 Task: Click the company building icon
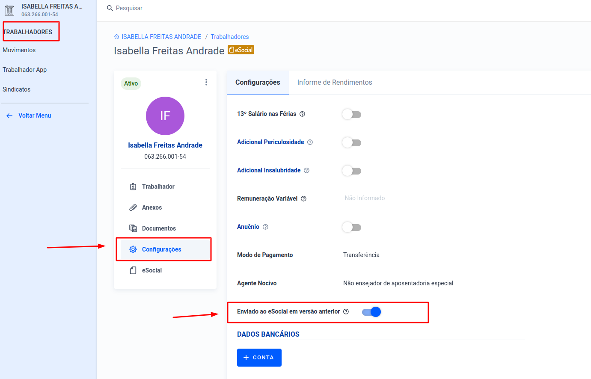pyautogui.click(x=9, y=10)
